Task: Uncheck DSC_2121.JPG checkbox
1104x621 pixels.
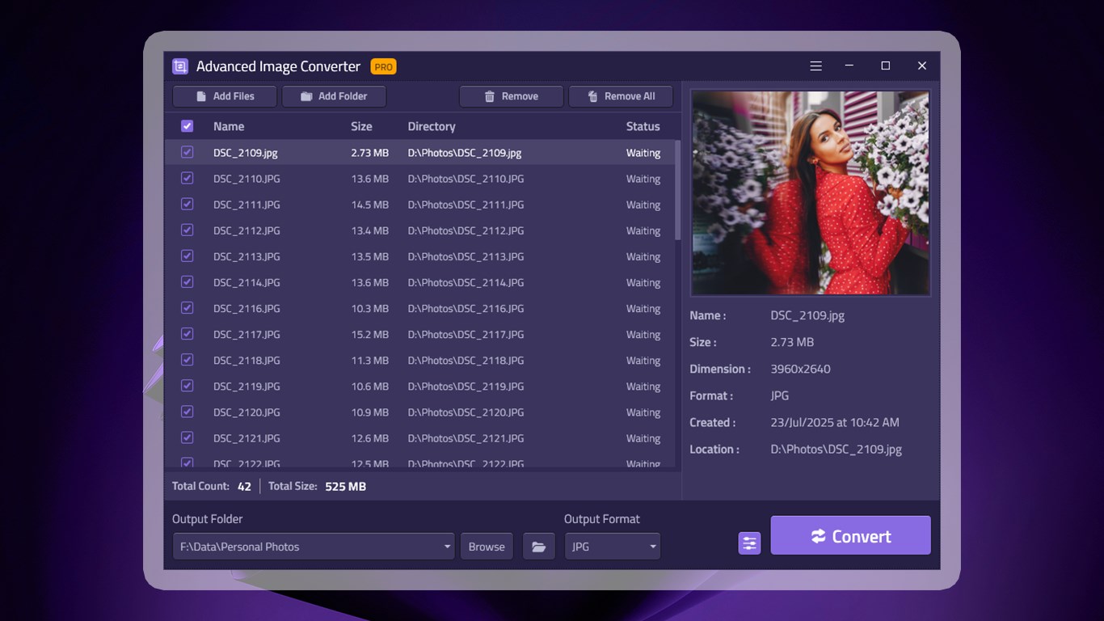Action: (187, 437)
